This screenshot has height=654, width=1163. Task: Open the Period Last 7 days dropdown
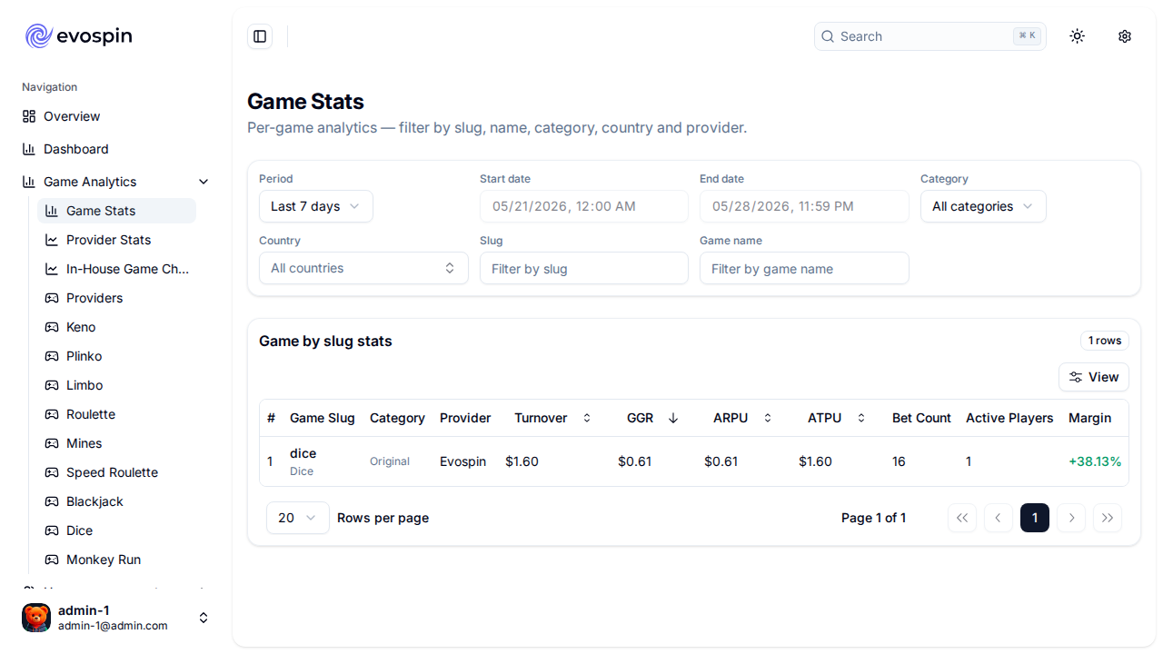coord(316,206)
